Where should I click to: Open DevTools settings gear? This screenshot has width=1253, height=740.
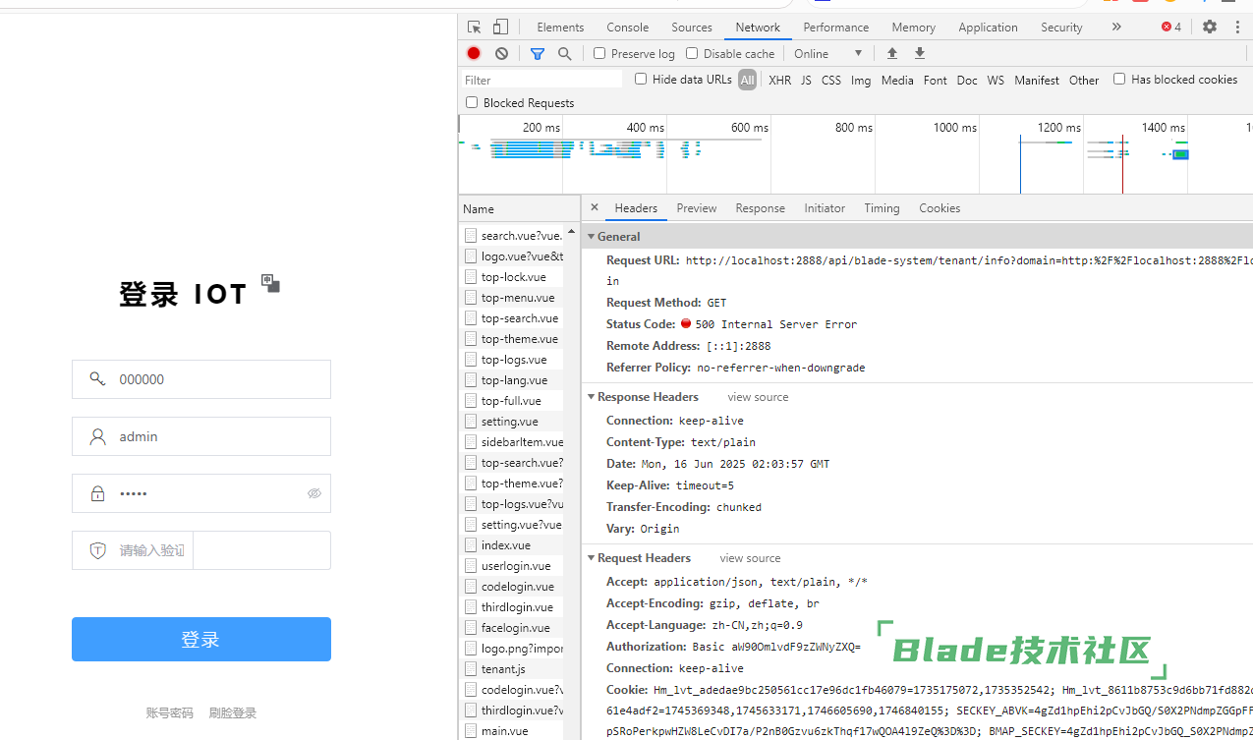[1210, 28]
